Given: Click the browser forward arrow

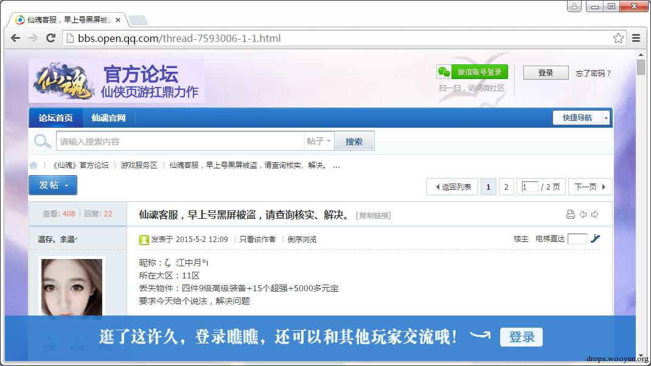Looking at the screenshot, I should [33, 38].
